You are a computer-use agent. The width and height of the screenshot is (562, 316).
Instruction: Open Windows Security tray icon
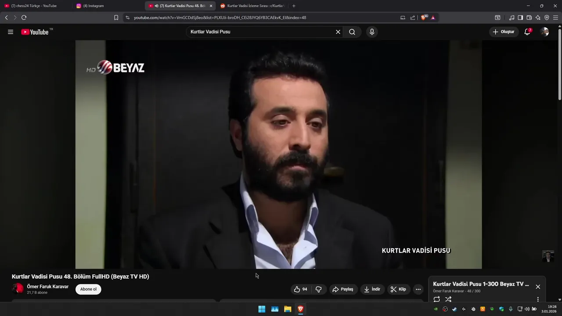pos(501,309)
